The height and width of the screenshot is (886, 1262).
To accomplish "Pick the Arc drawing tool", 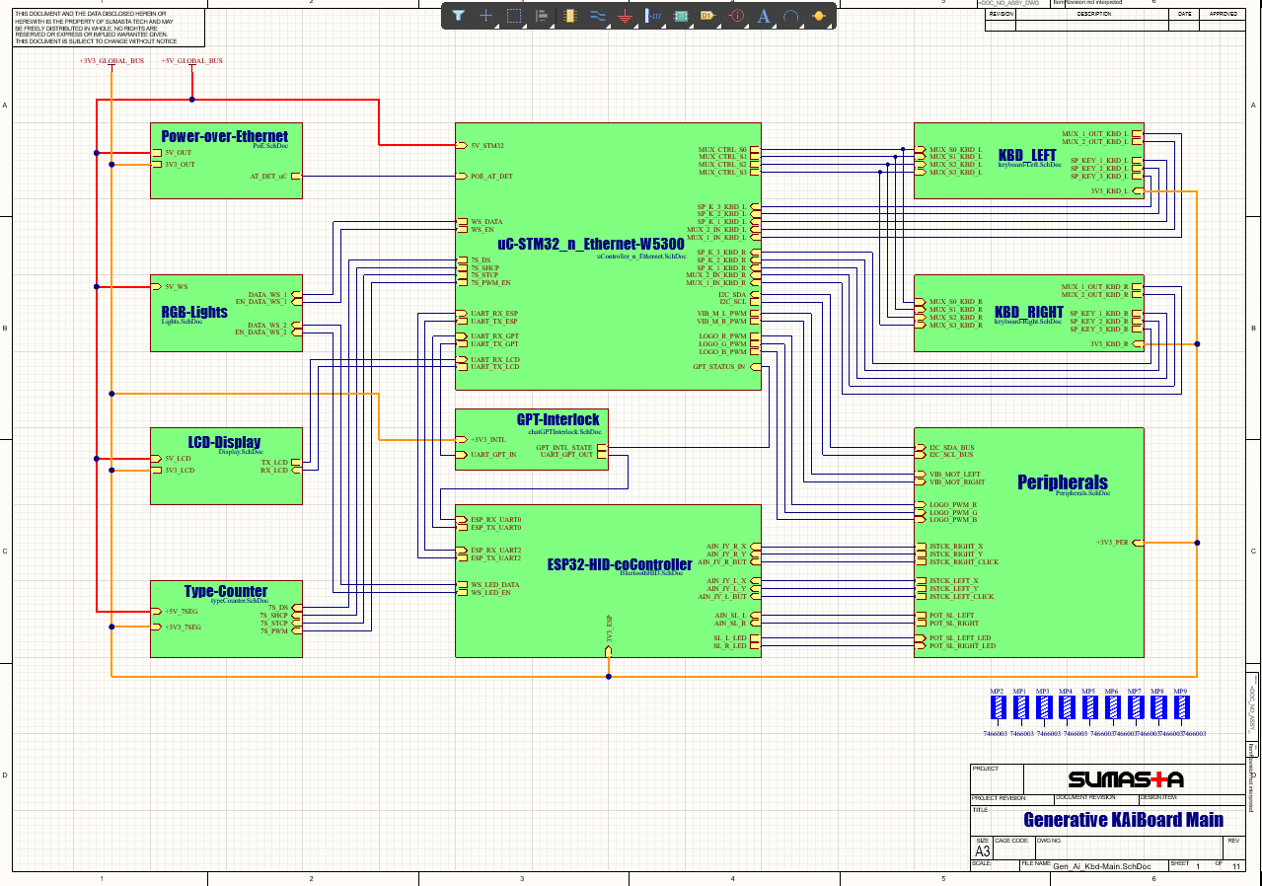I will point(790,16).
